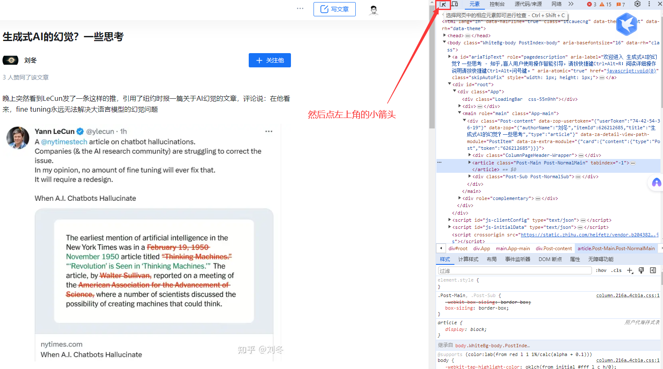This screenshot has height=369, width=663.
Task: Click the purple floating assistant icon
Action: tap(656, 182)
